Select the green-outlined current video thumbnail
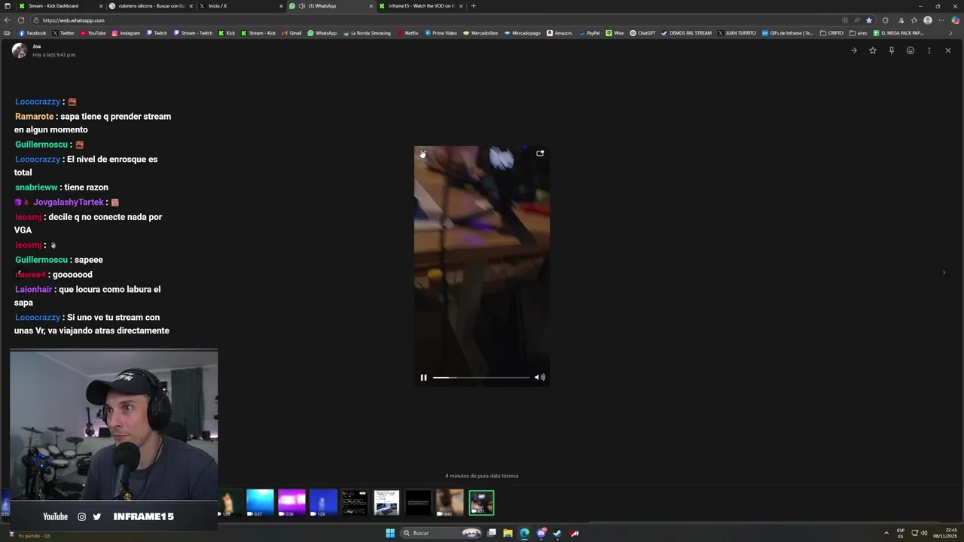This screenshot has height=542, width=964. [x=481, y=503]
